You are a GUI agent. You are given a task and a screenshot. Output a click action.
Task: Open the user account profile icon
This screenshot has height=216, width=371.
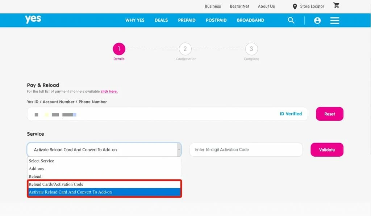pos(317,20)
